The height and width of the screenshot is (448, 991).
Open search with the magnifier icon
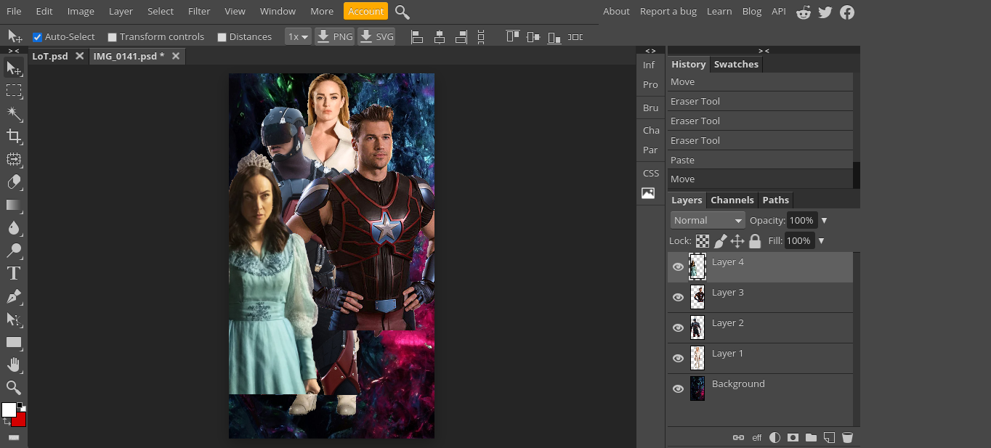tap(402, 12)
